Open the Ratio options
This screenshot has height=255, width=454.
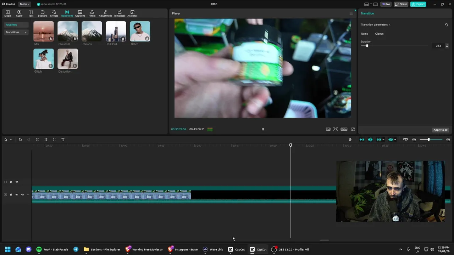tap(344, 129)
